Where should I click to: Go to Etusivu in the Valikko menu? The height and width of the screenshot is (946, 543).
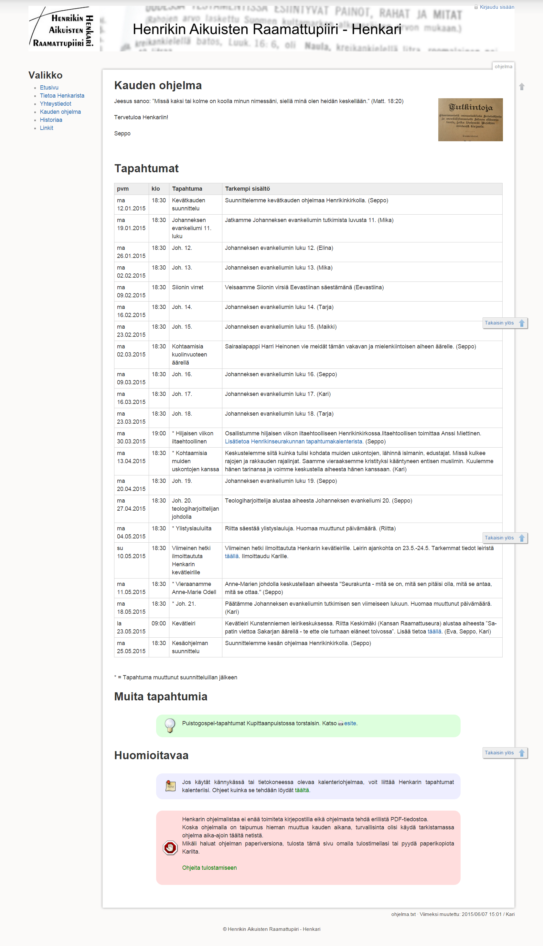click(x=49, y=88)
